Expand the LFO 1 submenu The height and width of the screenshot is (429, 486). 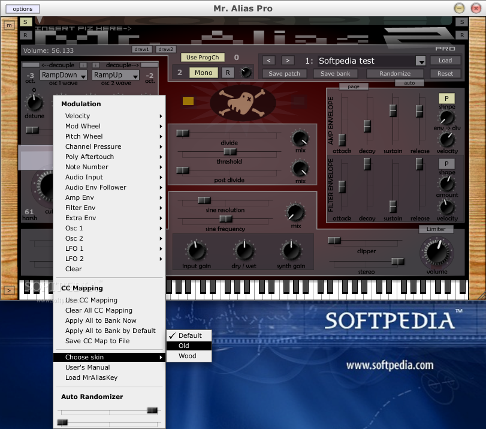click(110, 248)
